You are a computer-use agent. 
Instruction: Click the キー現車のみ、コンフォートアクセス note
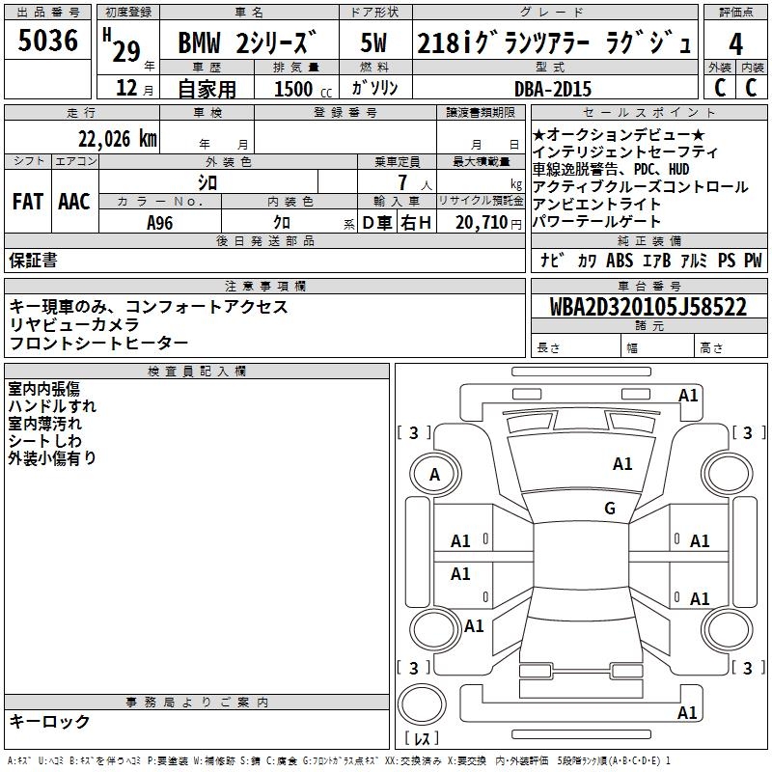click(x=149, y=307)
